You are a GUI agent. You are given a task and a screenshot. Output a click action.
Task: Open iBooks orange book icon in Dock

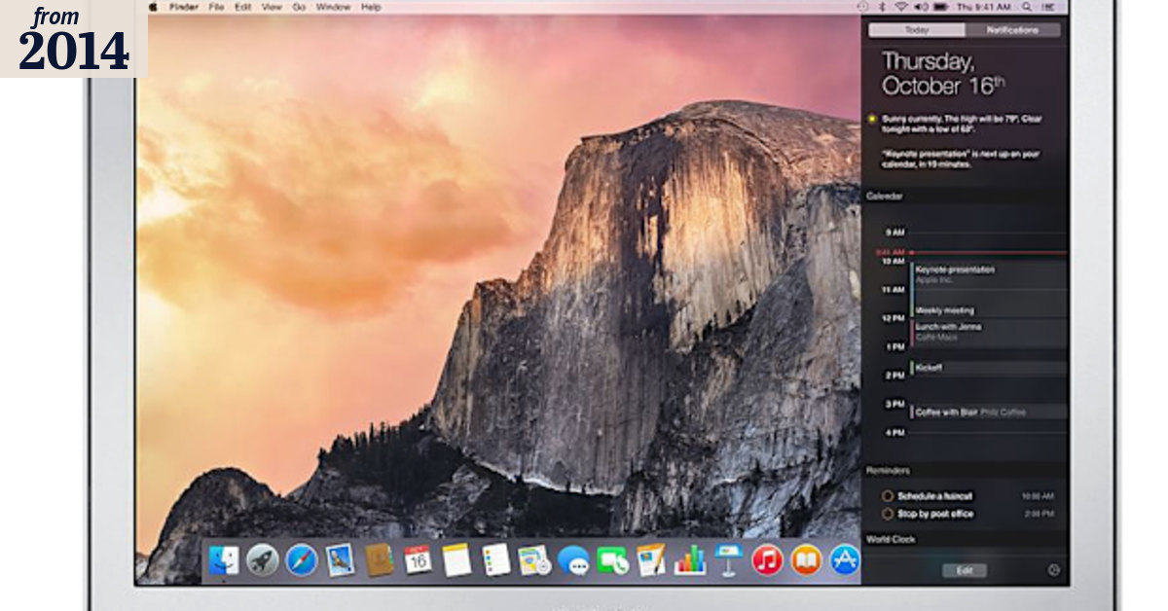806,560
